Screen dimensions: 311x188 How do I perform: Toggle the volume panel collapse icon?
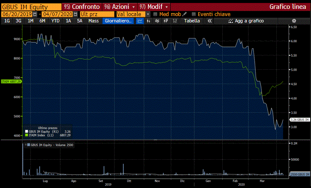(26, 145)
